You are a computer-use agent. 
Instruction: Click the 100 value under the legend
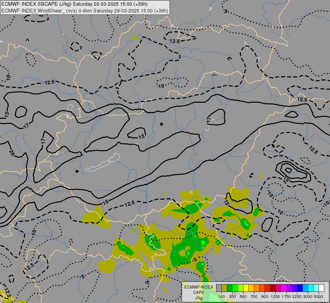point(221,297)
